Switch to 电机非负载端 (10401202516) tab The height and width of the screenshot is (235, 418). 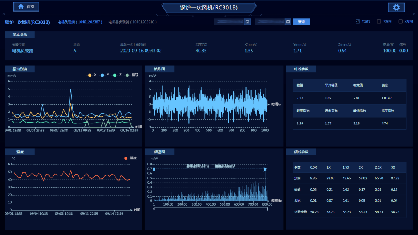click(x=133, y=22)
